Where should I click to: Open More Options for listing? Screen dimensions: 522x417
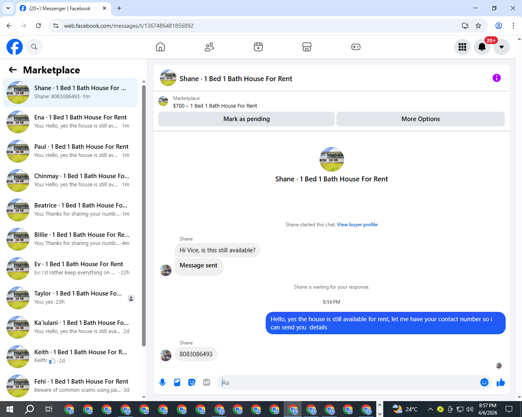pyautogui.click(x=420, y=119)
